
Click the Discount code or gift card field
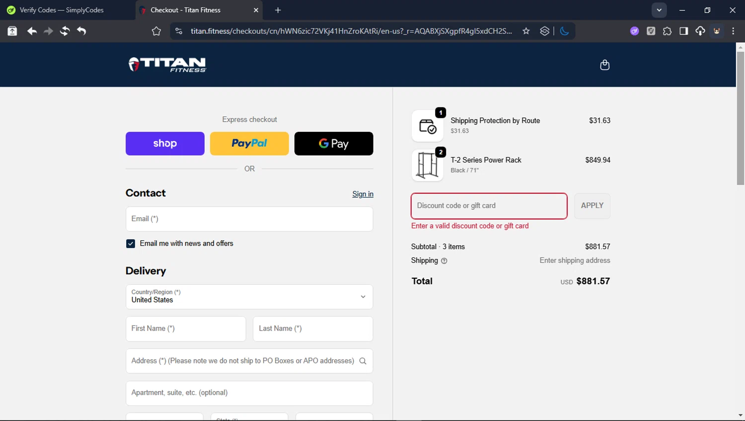pyautogui.click(x=489, y=206)
